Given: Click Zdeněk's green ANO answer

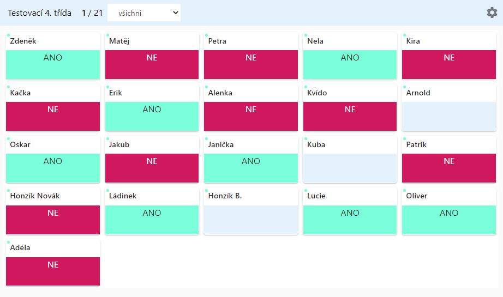Looking at the screenshot, I should (x=53, y=64).
